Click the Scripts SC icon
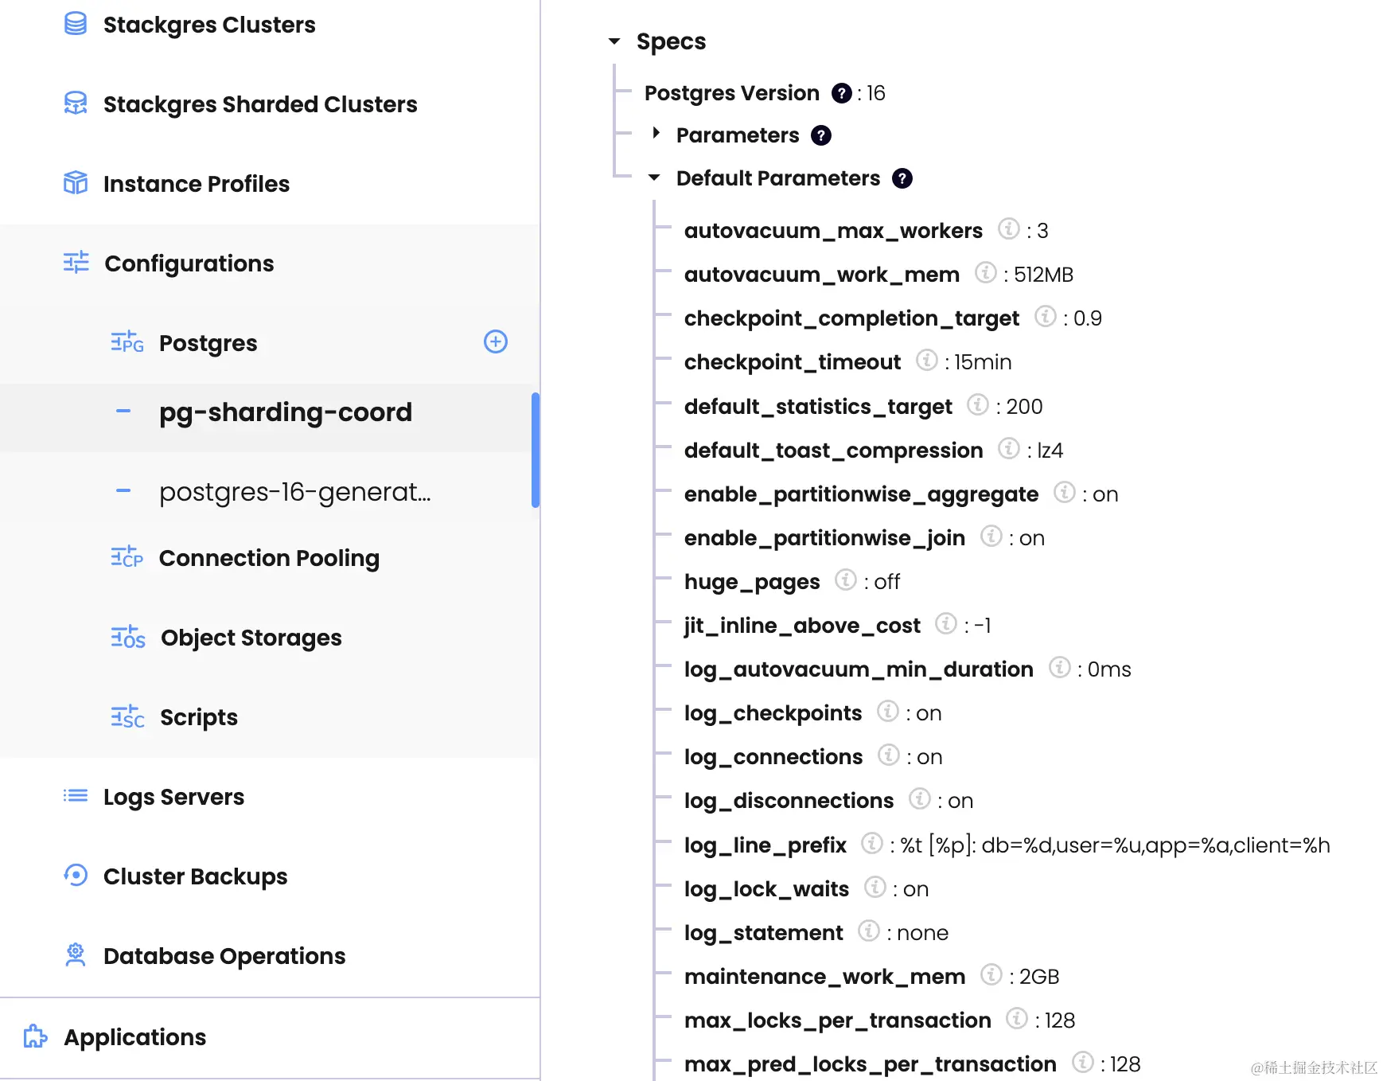The width and height of the screenshot is (1383, 1081). point(127,716)
